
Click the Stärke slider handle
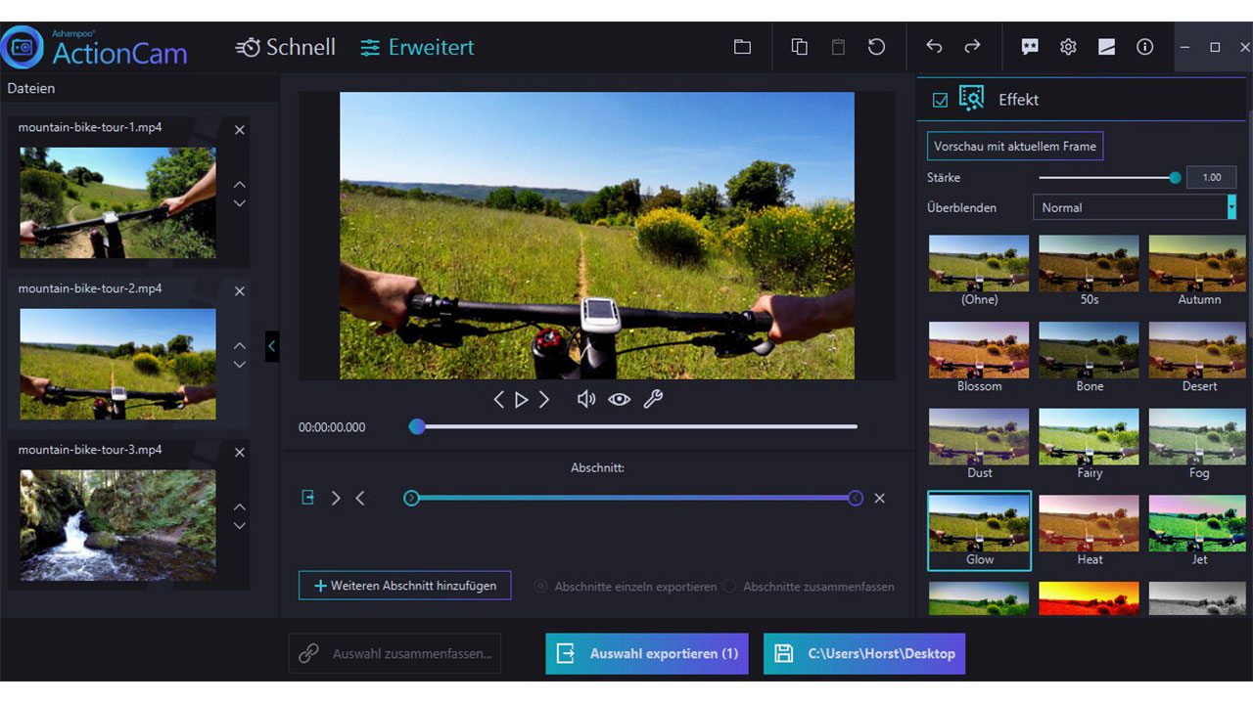(1175, 178)
